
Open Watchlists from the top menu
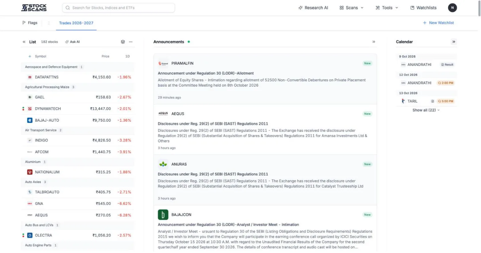[x=423, y=8]
